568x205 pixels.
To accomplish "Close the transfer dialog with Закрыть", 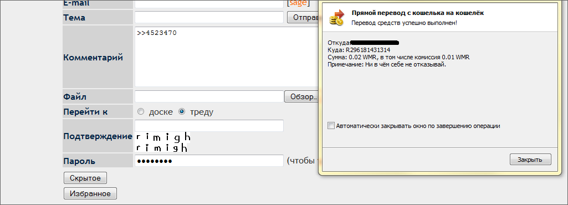I will tap(530, 160).
